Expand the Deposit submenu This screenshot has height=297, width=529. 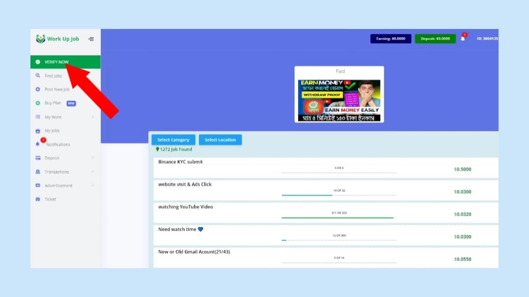click(92, 158)
